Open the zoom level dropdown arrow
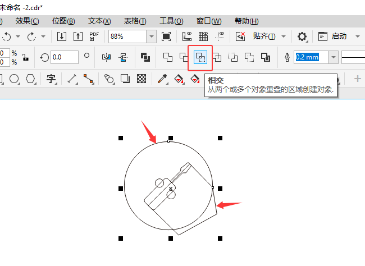Viewport: 365px width, 266px height. 152,36
